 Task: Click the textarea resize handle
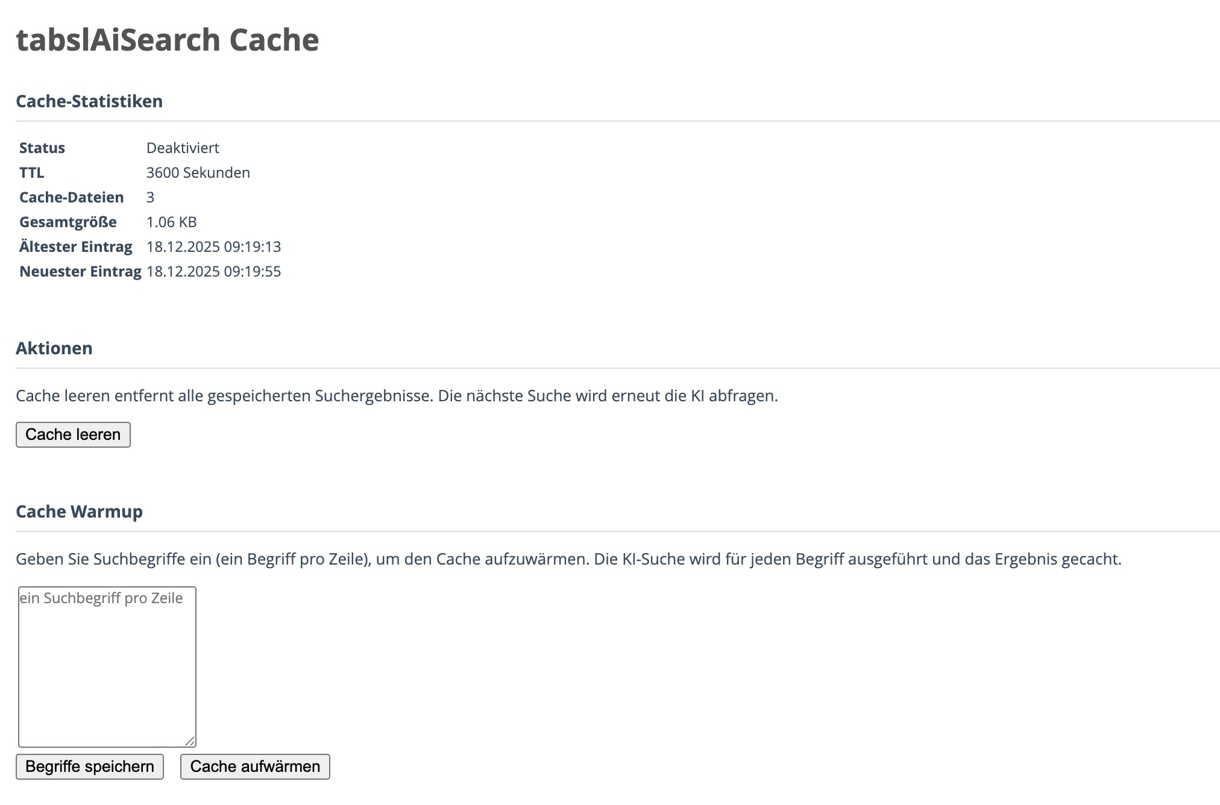[x=190, y=741]
